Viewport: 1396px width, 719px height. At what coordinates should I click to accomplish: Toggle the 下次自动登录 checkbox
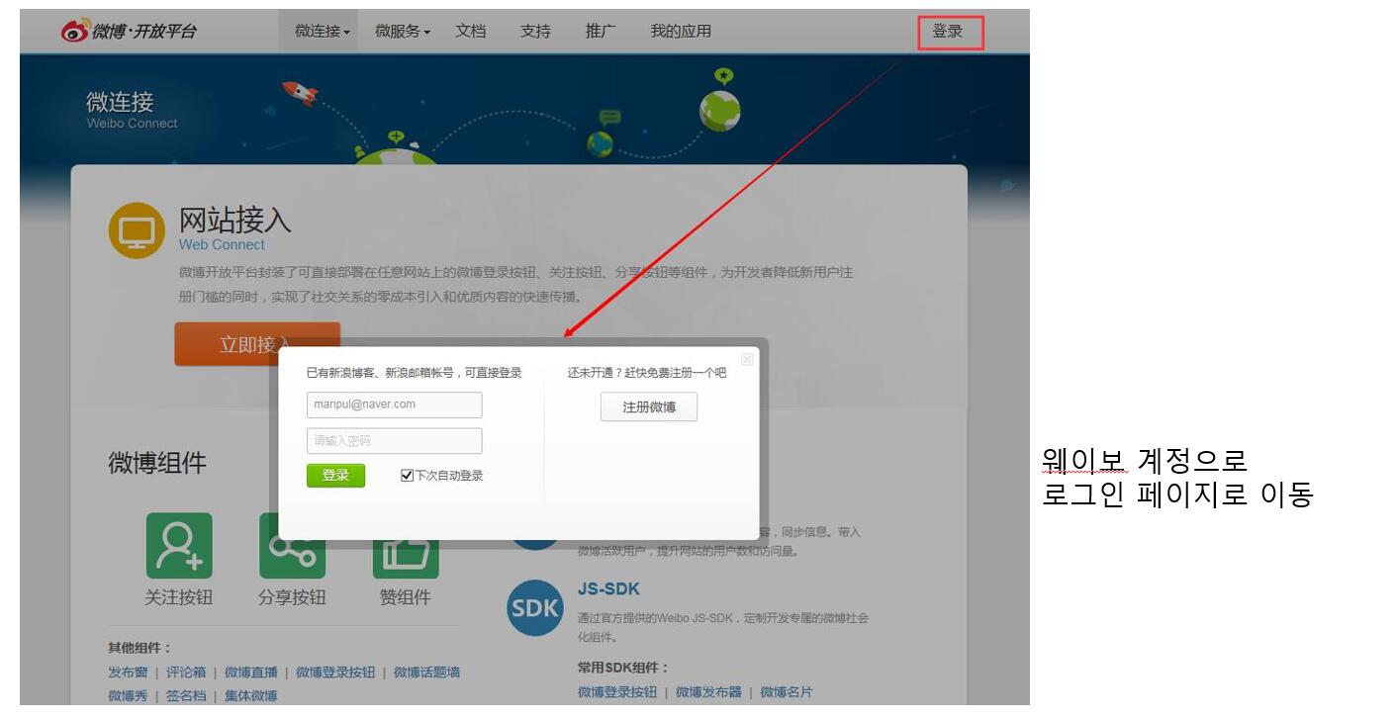click(x=407, y=476)
